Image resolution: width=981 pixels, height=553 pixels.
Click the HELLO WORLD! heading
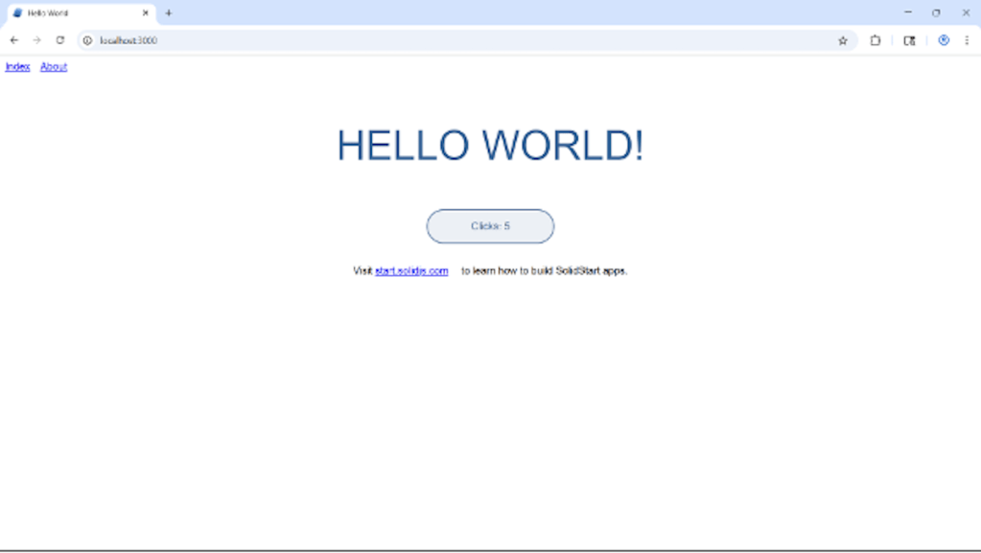pyautogui.click(x=489, y=146)
